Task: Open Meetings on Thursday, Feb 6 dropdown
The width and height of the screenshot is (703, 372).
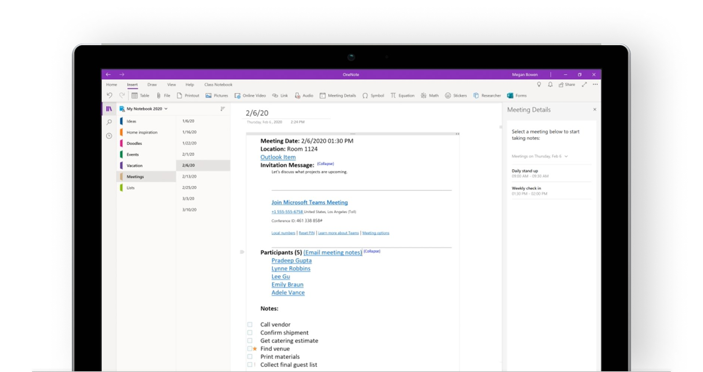Action: coord(540,156)
